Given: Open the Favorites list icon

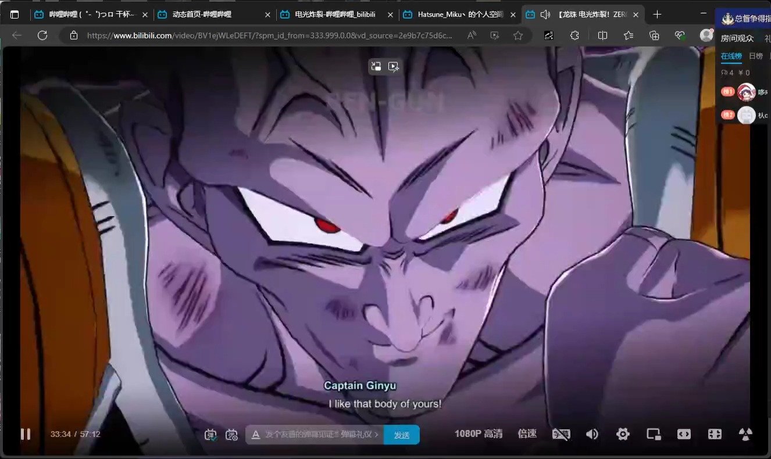Looking at the screenshot, I should click(x=629, y=35).
